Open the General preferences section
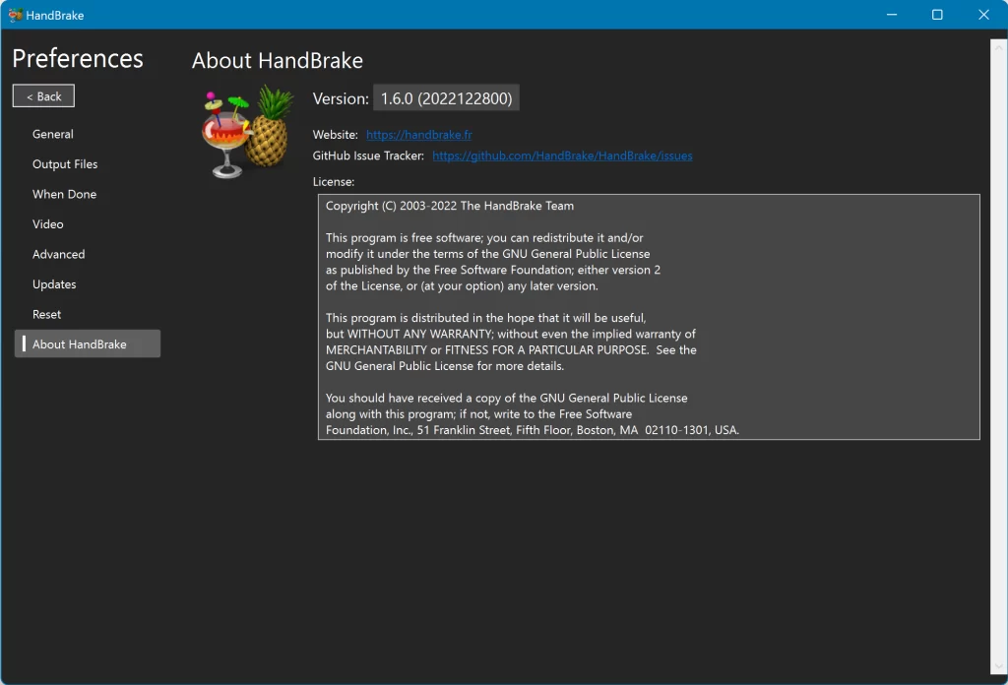The image size is (1008, 685). [53, 134]
